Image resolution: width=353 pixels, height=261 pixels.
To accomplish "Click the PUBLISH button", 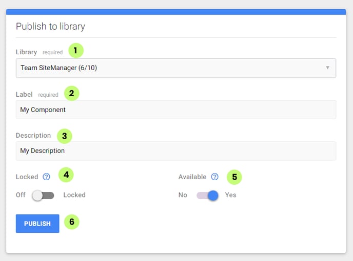I will click(x=37, y=224).
